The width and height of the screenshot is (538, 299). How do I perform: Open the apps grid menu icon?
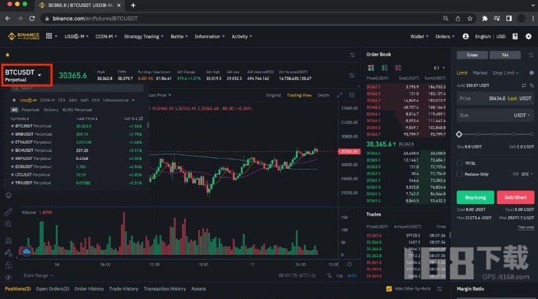49,36
